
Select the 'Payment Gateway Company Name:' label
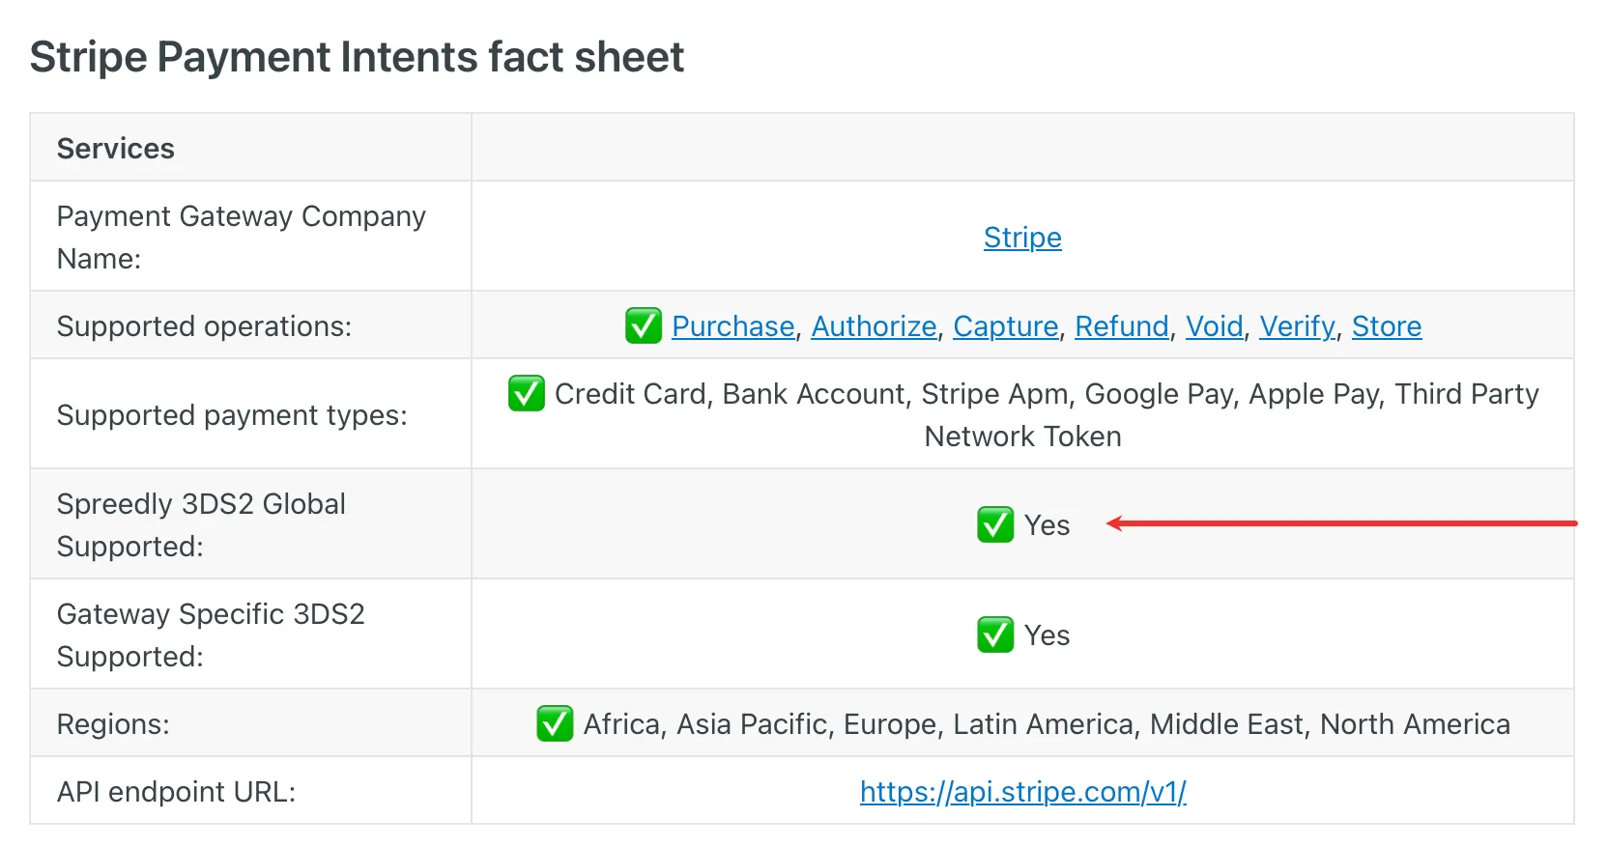(x=242, y=238)
